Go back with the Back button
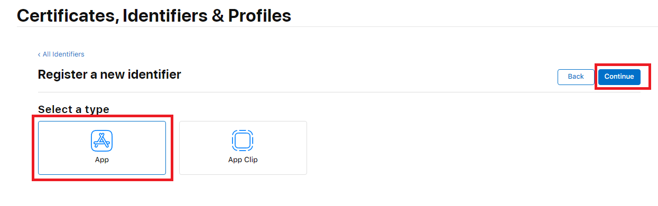This screenshot has width=658, height=206. (576, 77)
